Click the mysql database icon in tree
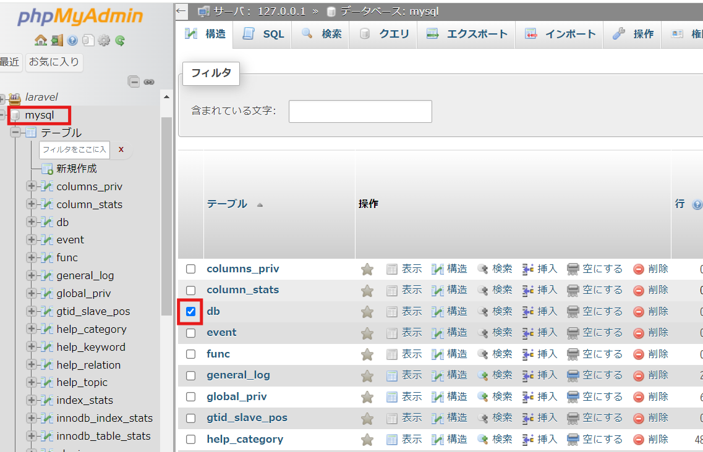This screenshot has height=452, width=703. 15,115
